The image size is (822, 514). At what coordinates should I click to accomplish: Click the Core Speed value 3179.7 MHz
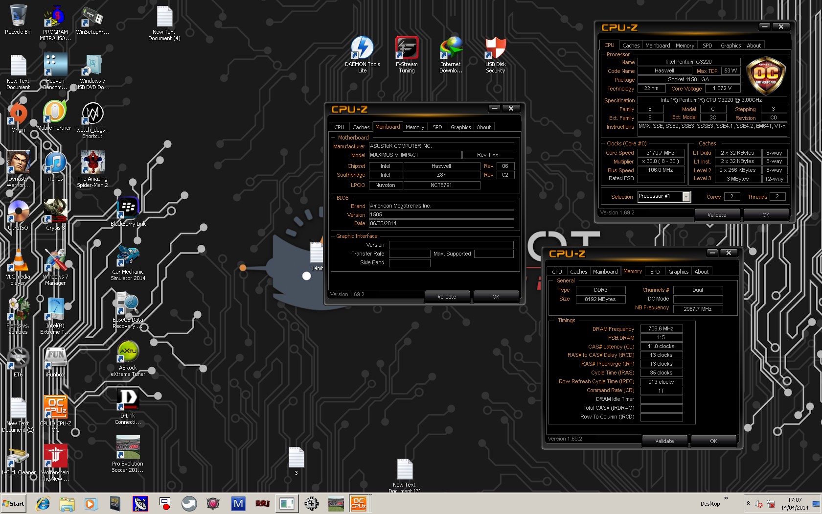661,153
